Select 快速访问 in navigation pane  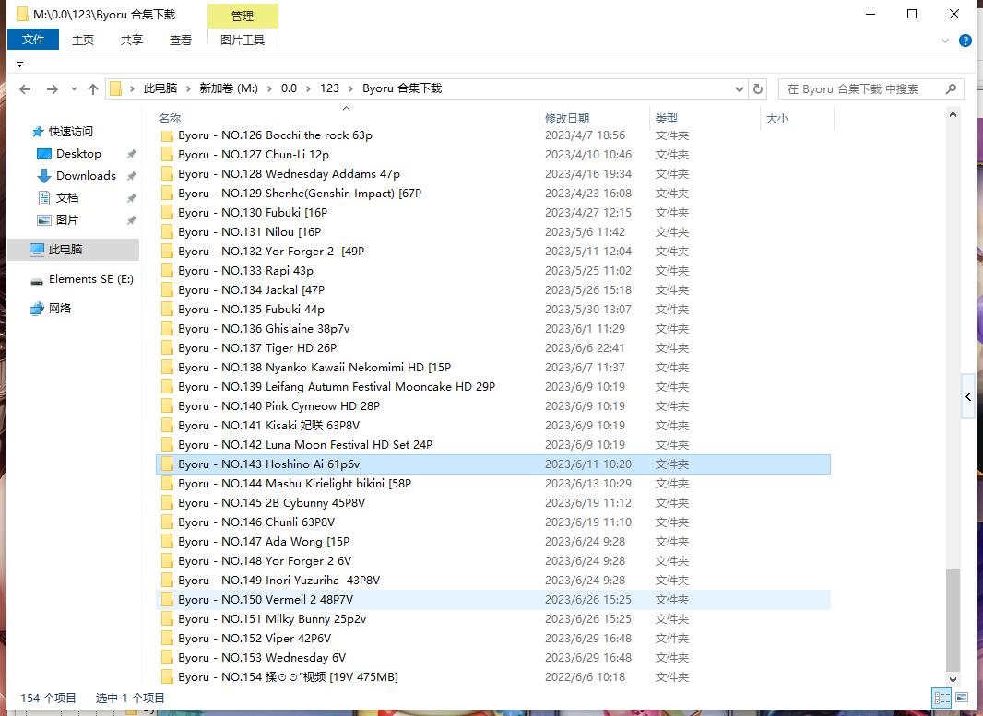click(70, 132)
